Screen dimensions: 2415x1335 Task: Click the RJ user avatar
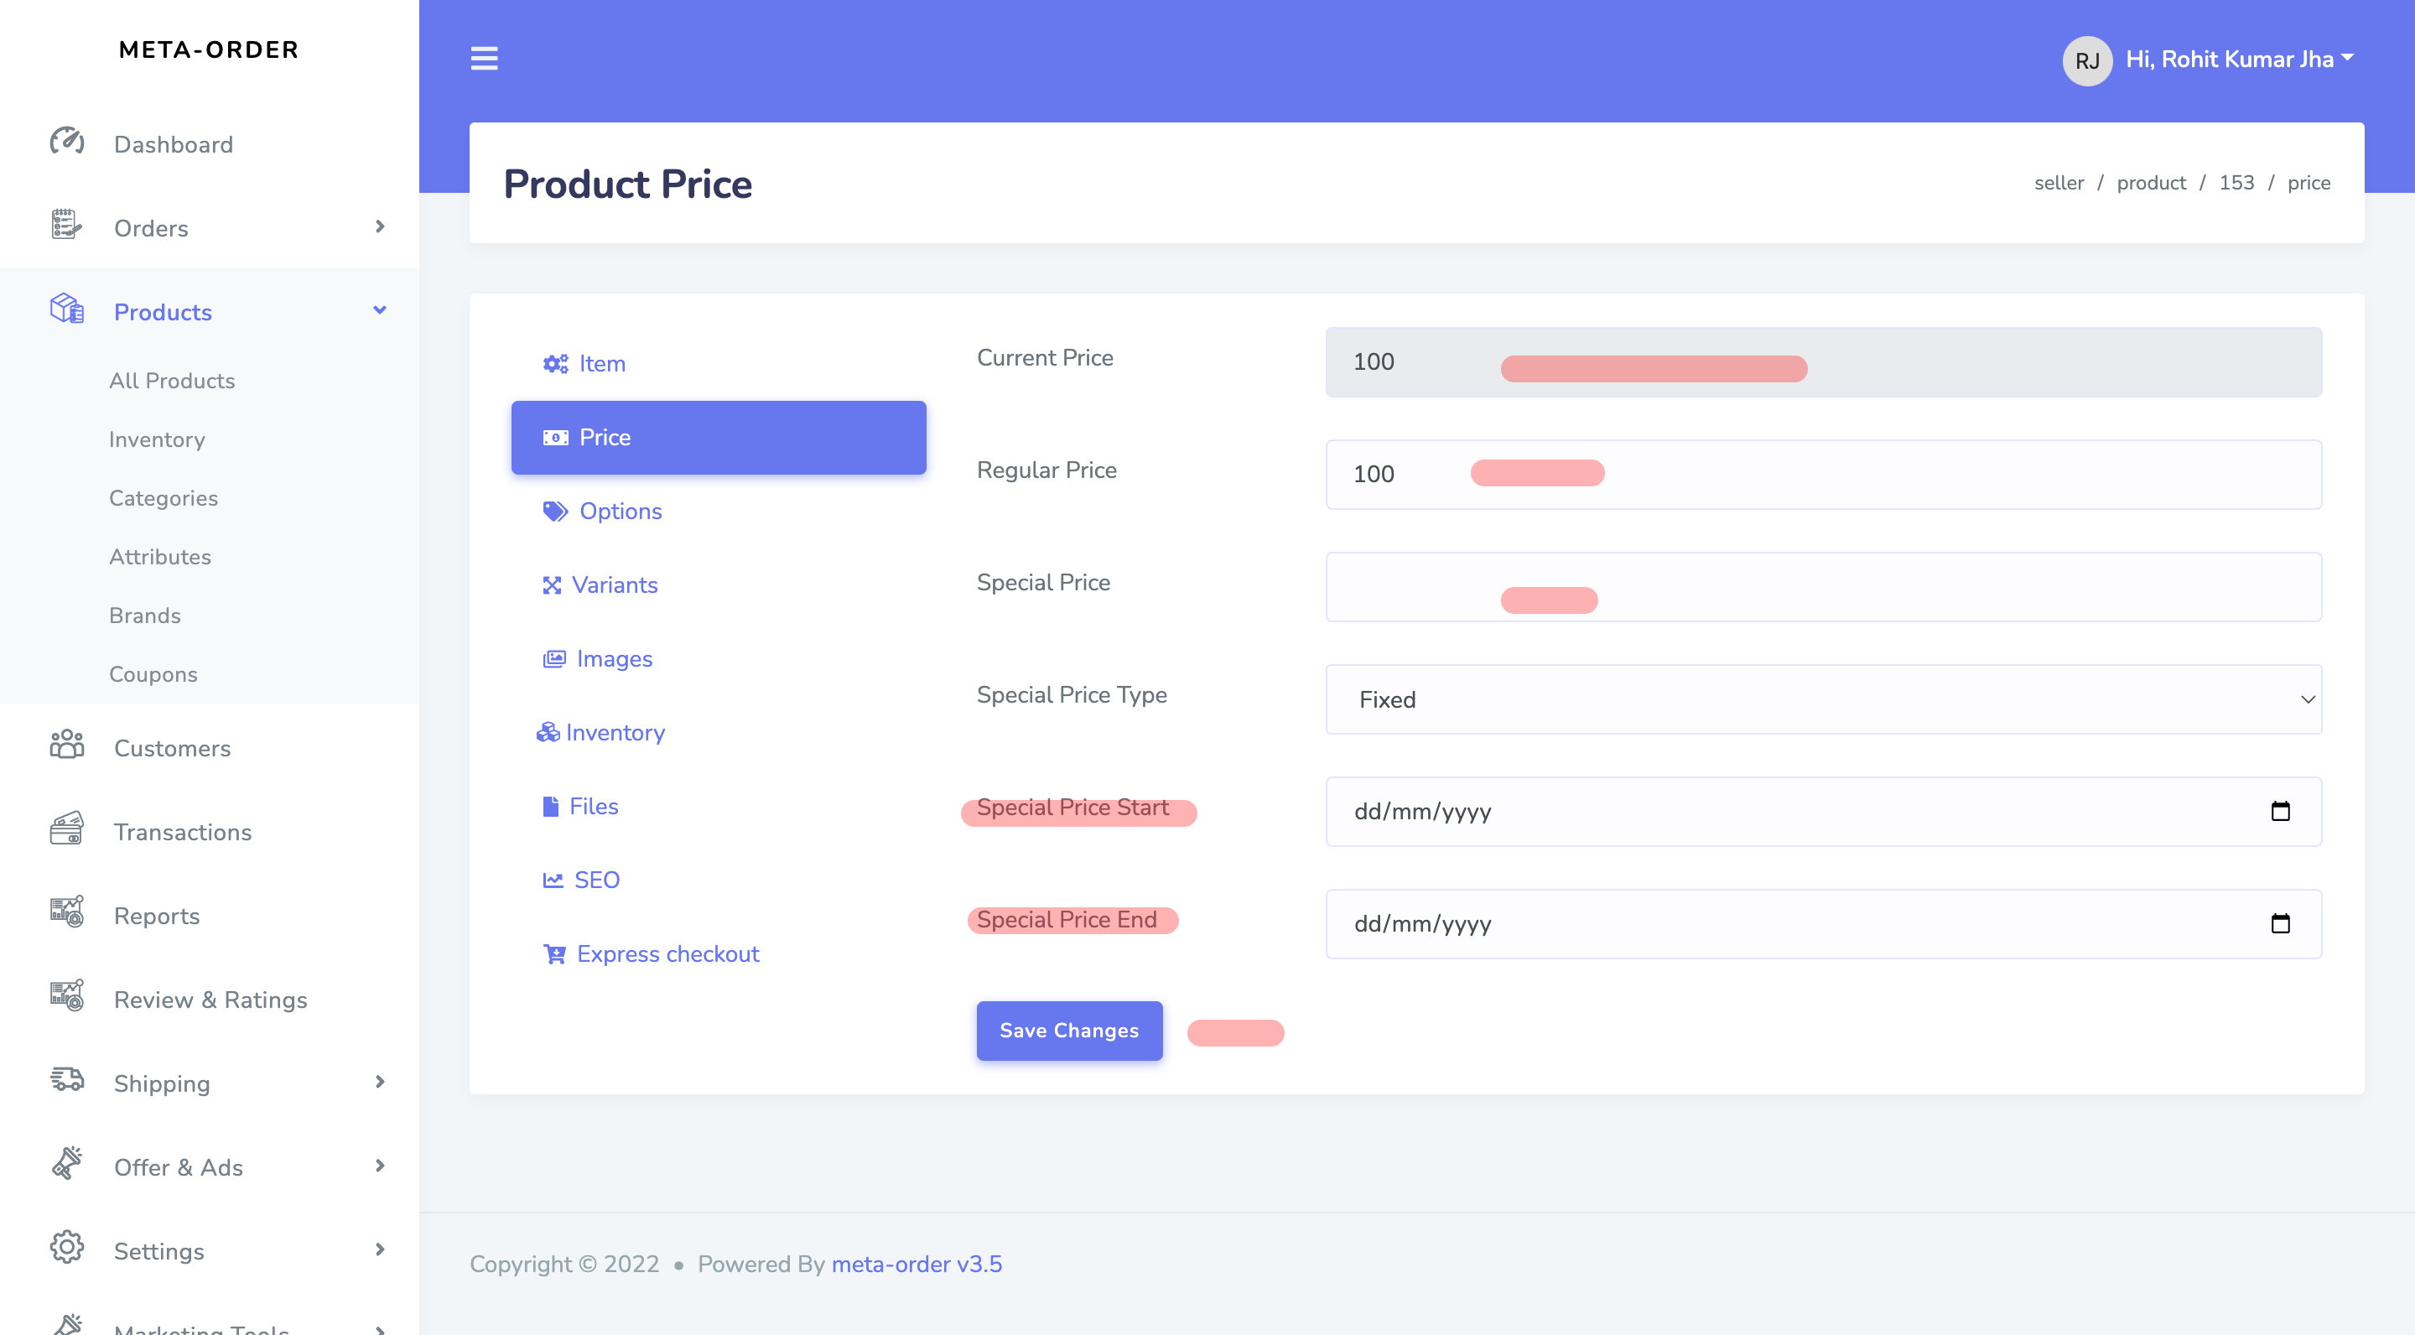pos(2086,60)
